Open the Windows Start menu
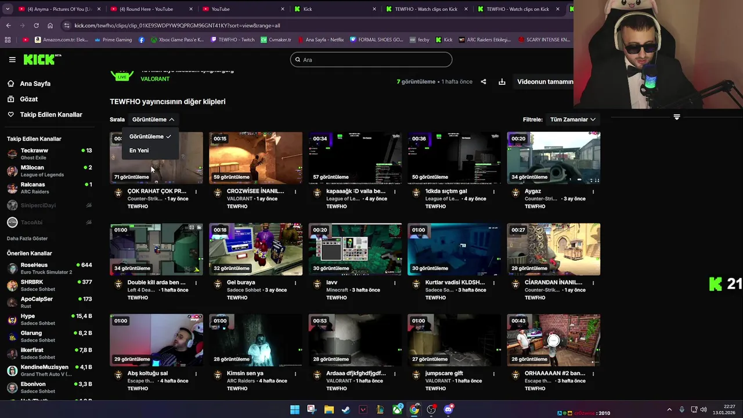Screen dimensions: 743x418 coord(295,410)
